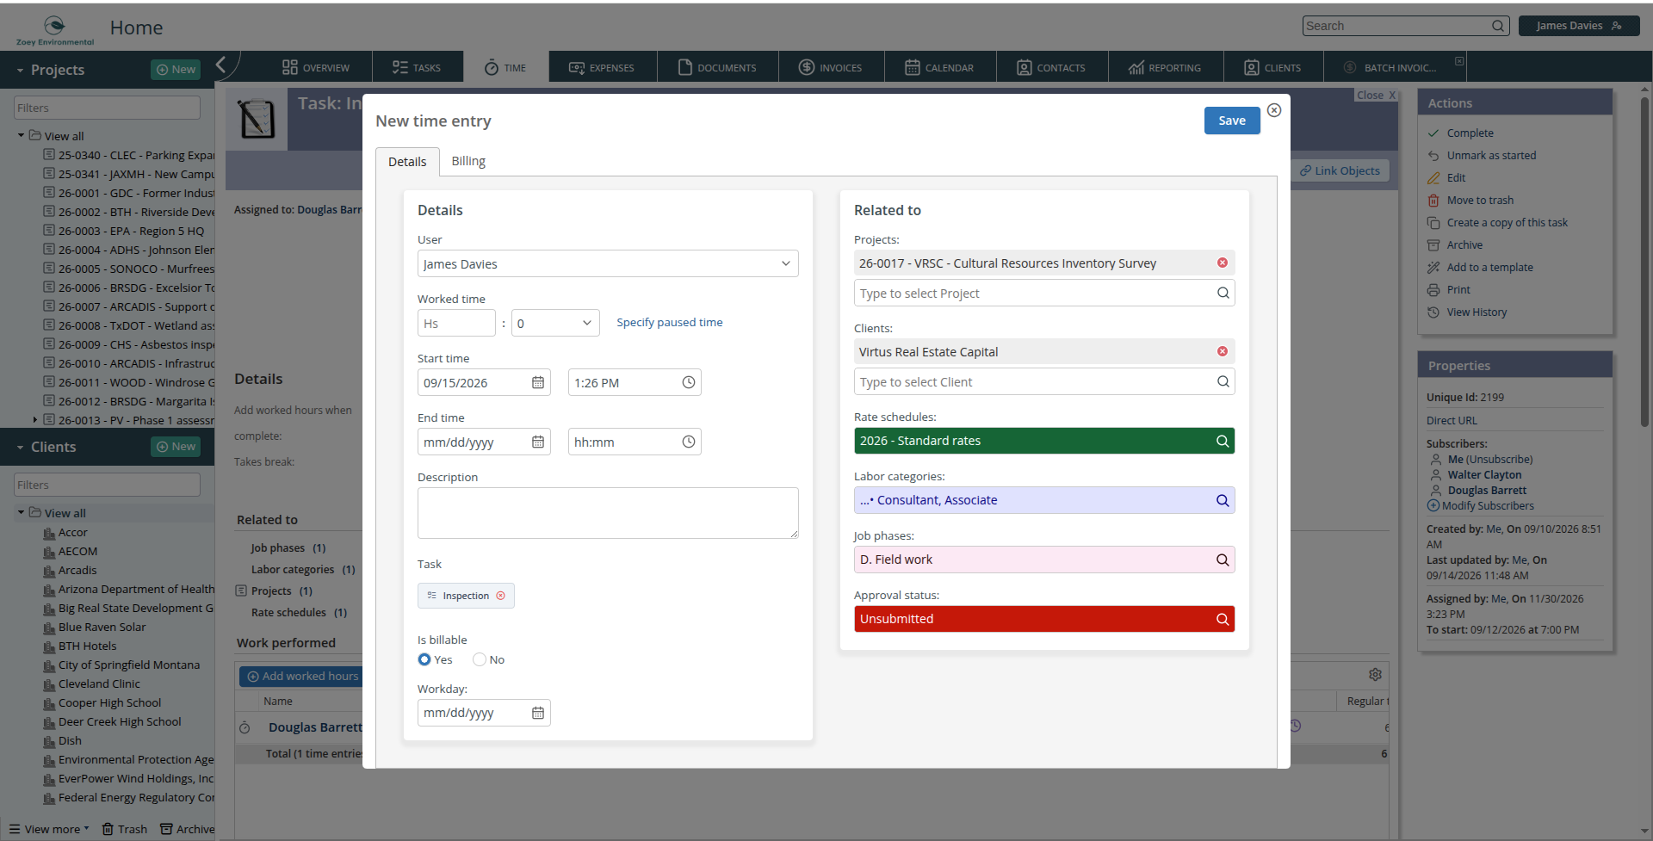
Task: Switch to the Billing tab
Action: [468, 162]
